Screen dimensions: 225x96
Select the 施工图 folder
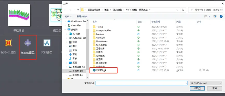coord(98,59)
